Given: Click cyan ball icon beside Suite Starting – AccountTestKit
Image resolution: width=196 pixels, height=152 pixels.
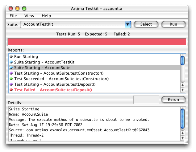Looking at the screenshot, I should [11, 62].
